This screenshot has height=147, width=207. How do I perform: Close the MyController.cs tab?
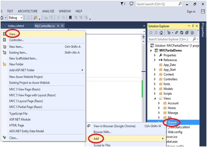point(62,26)
